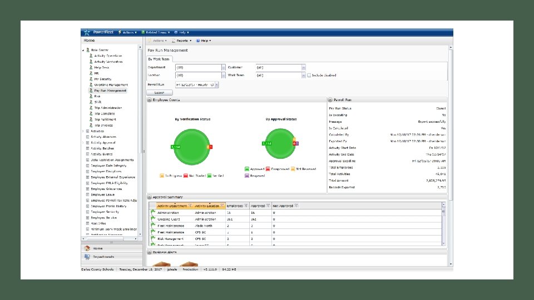The width and height of the screenshot is (534, 300).
Task: Open Overtime Management role icon
Action: click(x=91, y=84)
